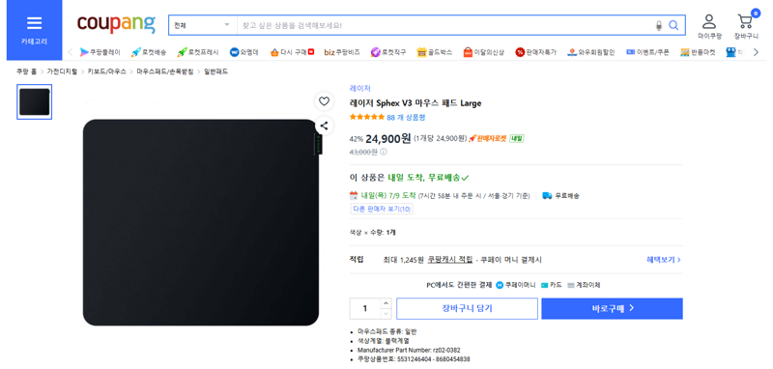
Task: Open 이달의신상 shortcut
Action: (x=484, y=52)
